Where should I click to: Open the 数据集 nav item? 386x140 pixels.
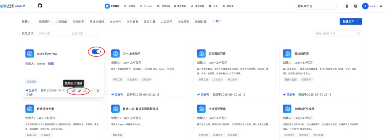pyautogui.click(x=228, y=6)
